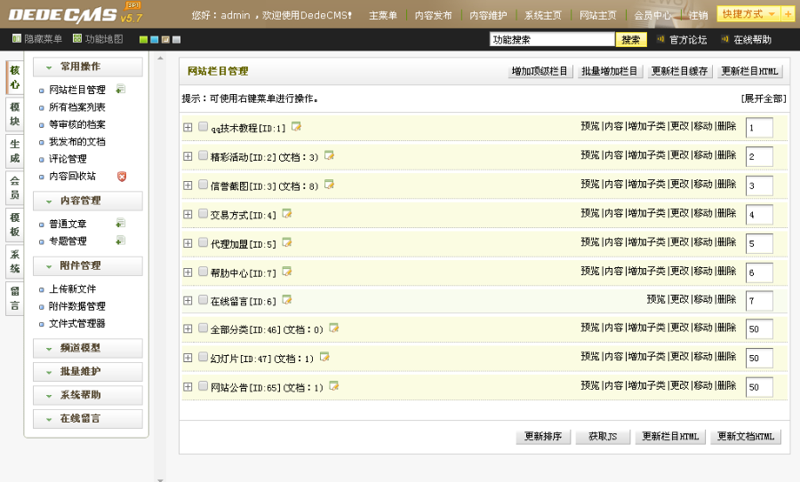Click the DedeCMS v5.7 logo
The image size is (800, 482).
[x=75, y=14]
